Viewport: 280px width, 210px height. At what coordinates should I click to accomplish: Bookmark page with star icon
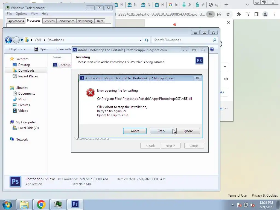tap(228, 14)
